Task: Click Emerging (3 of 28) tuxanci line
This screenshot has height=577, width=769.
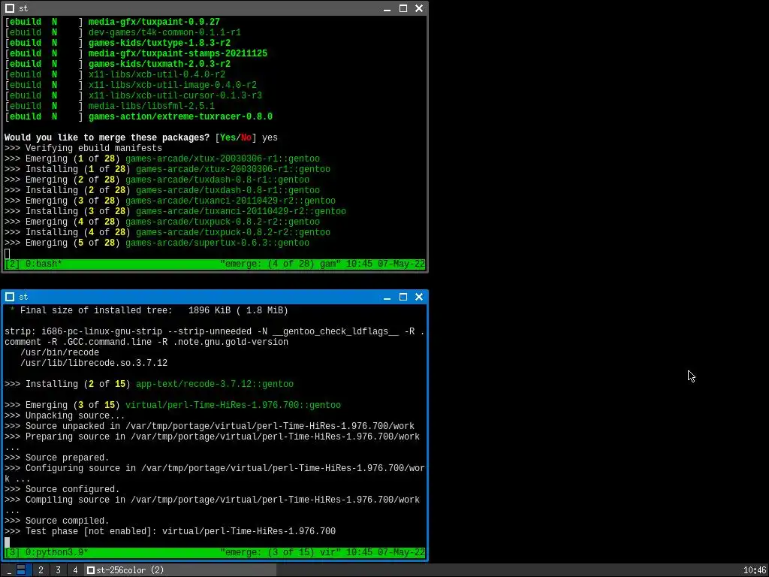Action: [x=170, y=201]
